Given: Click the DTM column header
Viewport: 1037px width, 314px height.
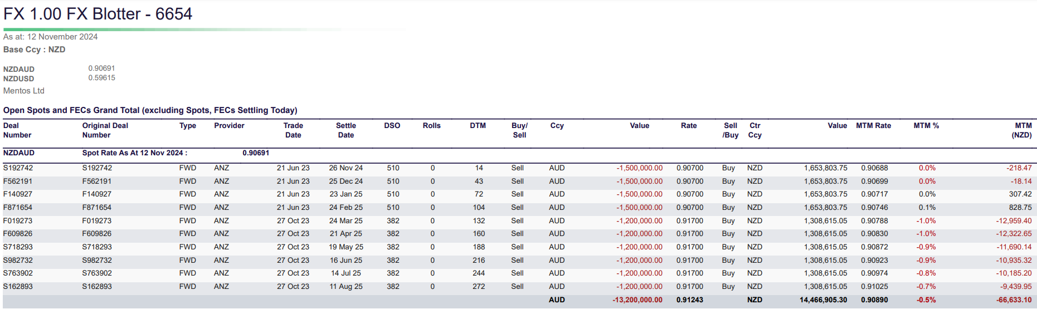Looking at the screenshot, I should pyautogui.click(x=478, y=126).
